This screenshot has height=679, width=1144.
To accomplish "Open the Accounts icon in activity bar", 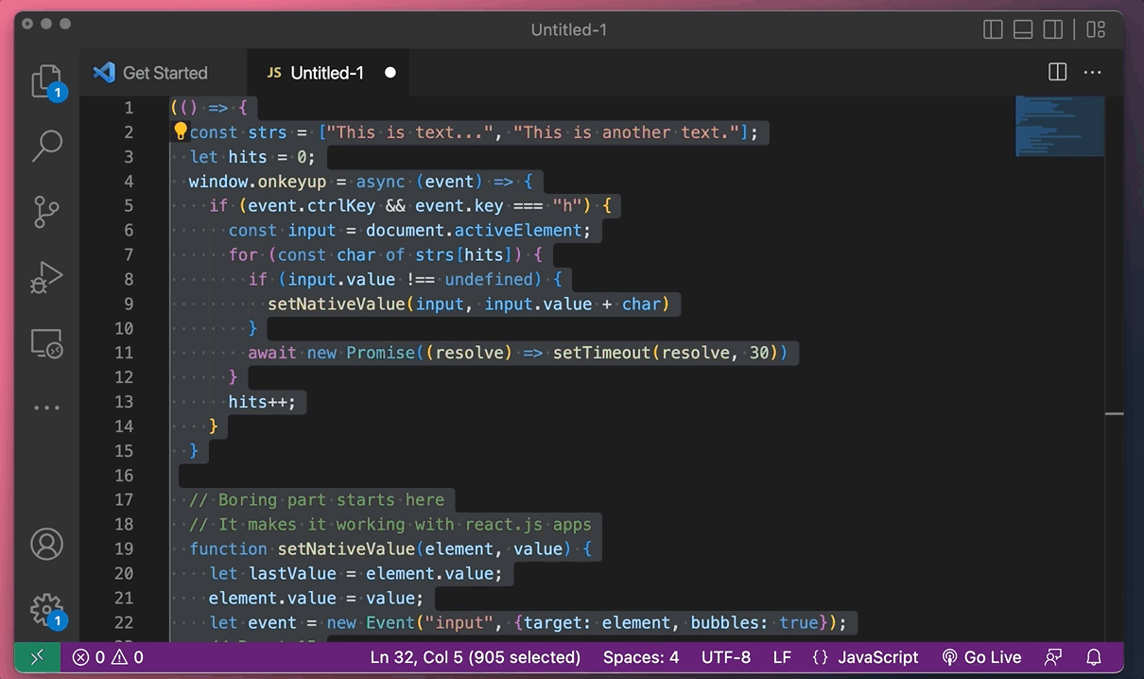I will coord(46,544).
